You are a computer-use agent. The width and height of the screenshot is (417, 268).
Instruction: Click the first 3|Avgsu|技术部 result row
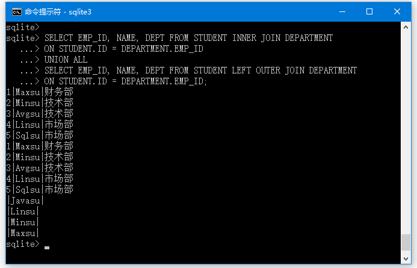click(40, 114)
